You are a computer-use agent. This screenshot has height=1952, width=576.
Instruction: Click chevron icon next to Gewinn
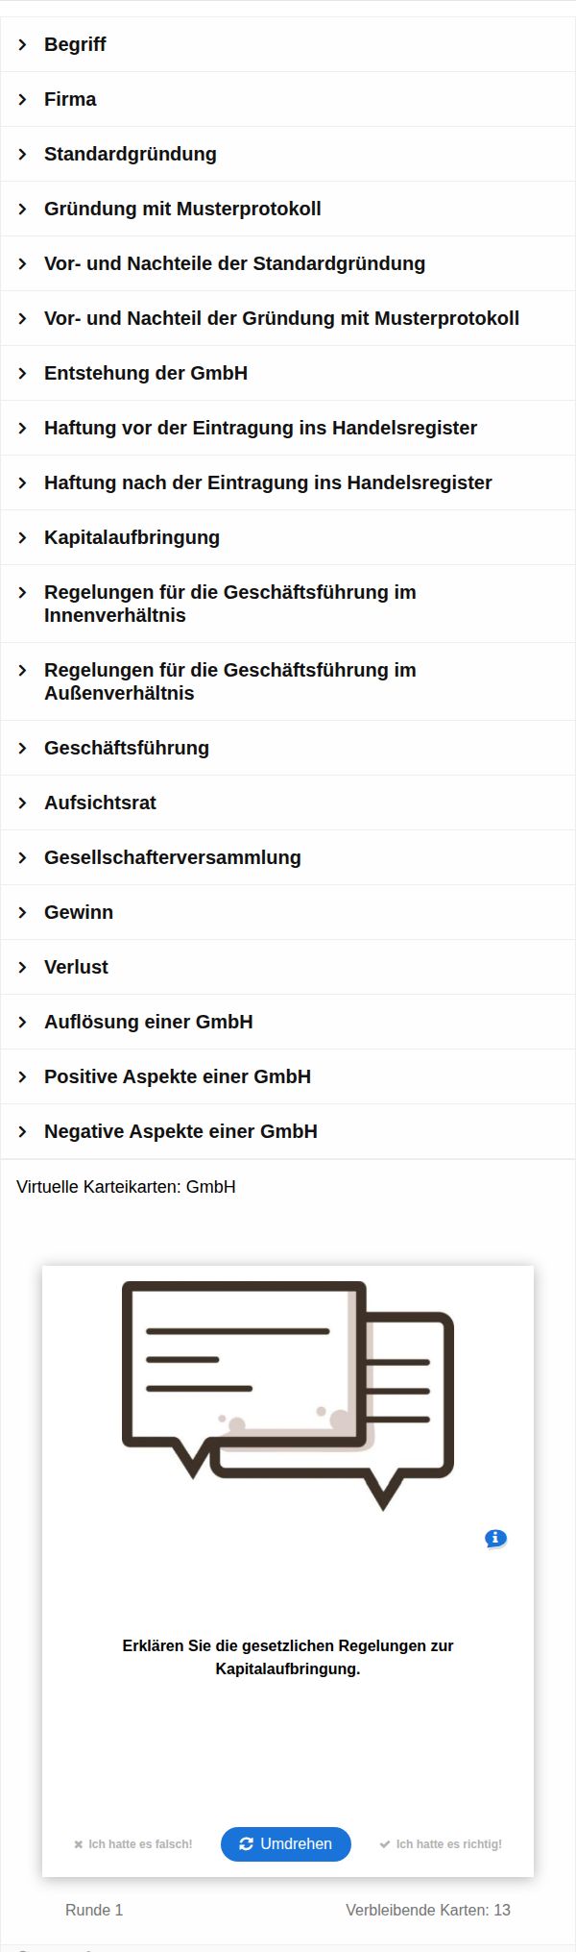click(x=23, y=912)
